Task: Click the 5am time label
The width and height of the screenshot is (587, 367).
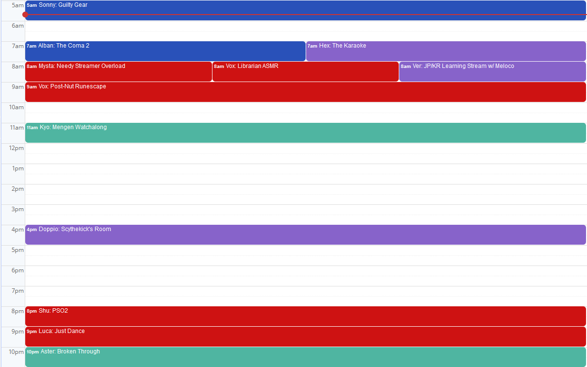Action: pyautogui.click(x=17, y=5)
